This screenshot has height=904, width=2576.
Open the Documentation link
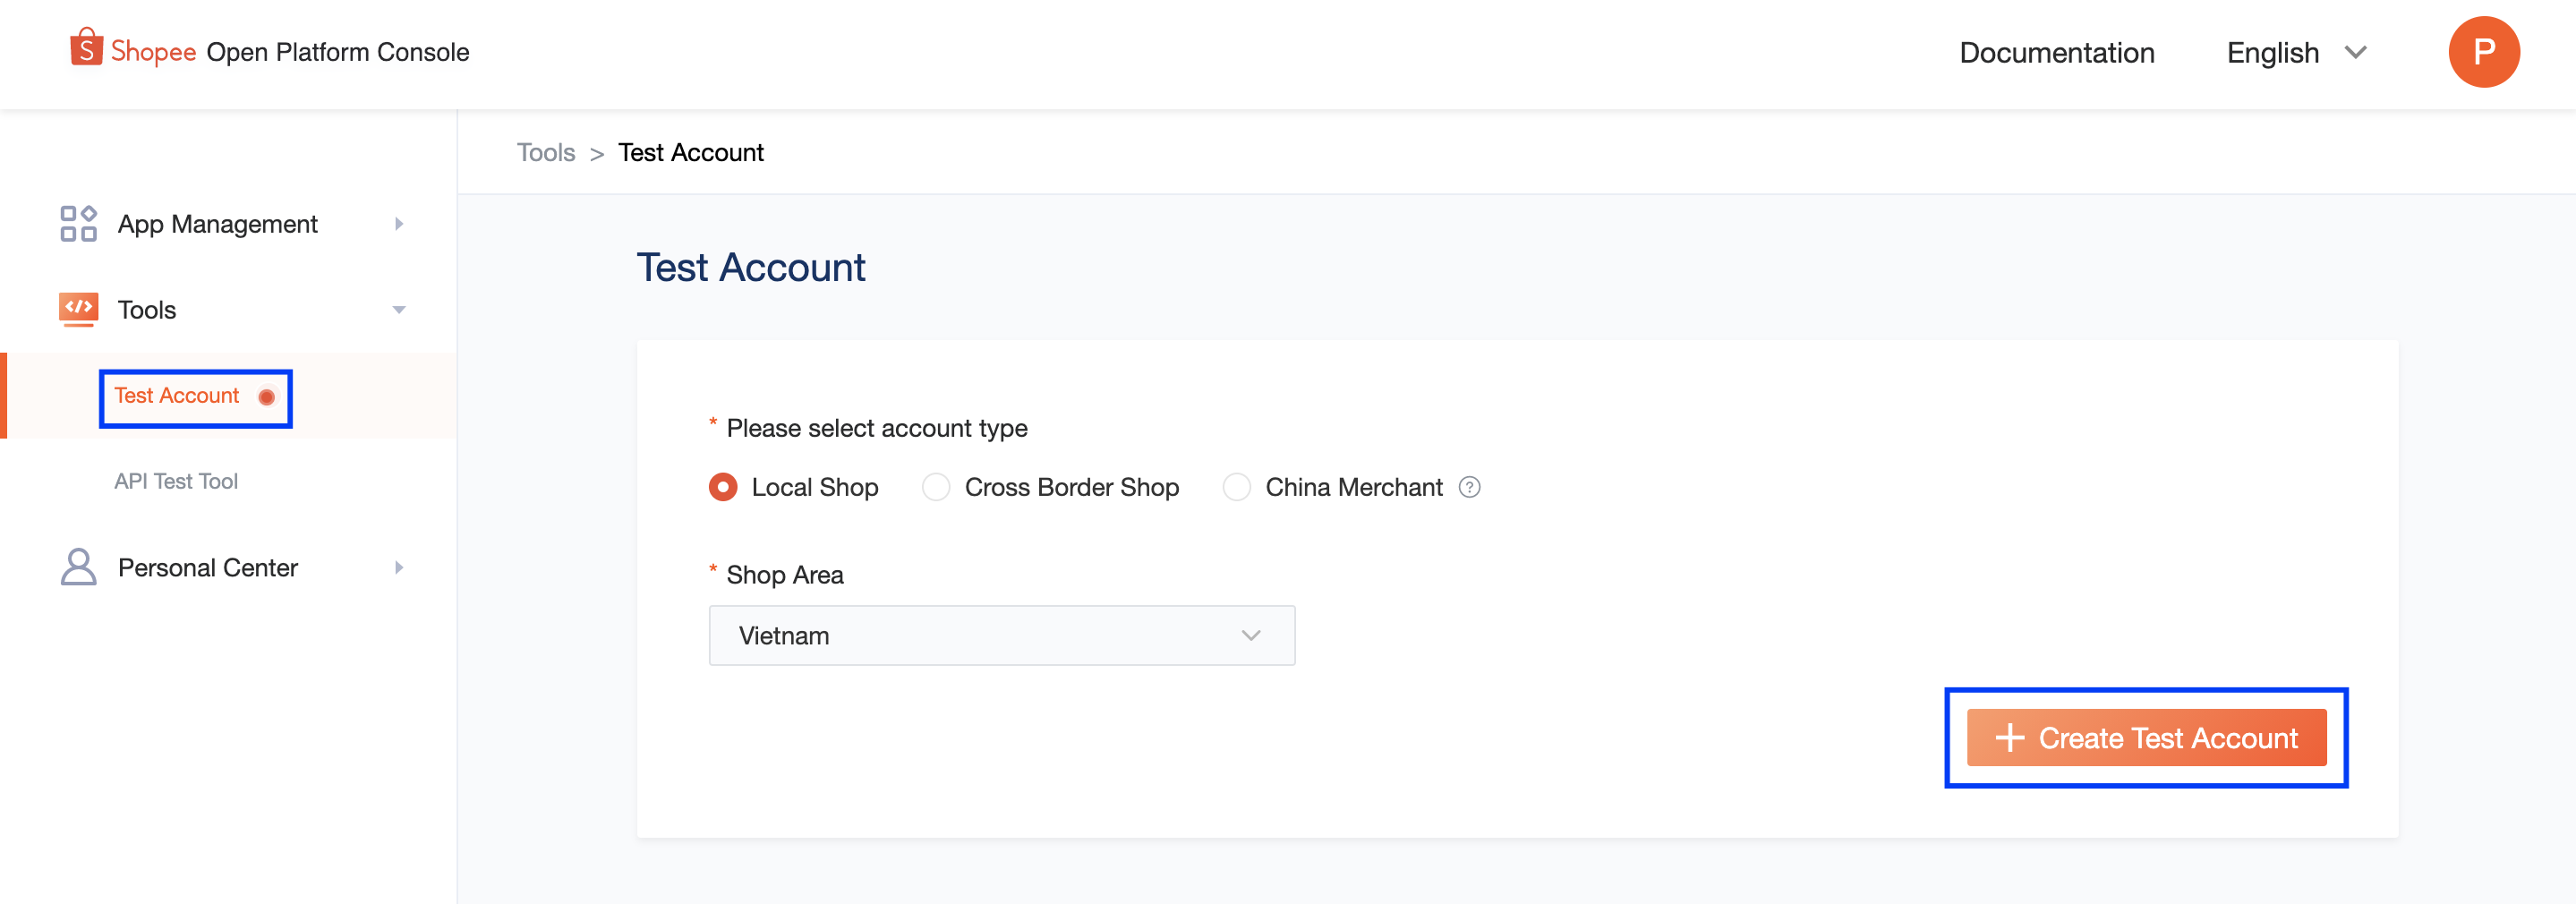pyautogui.click(x=2057, y=52)
